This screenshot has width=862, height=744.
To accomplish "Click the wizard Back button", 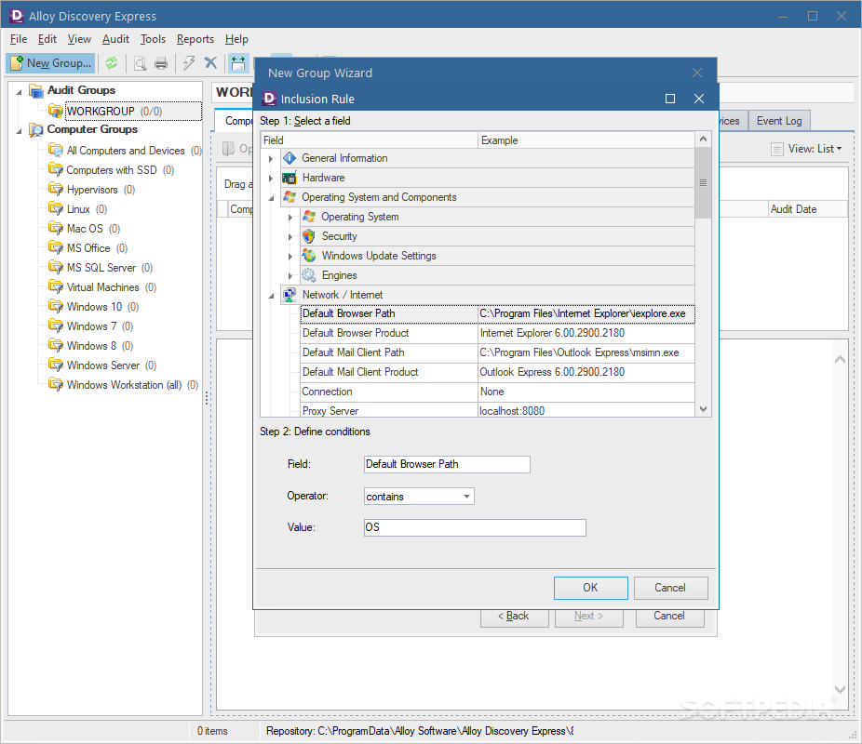I will (x=514, y=616).
